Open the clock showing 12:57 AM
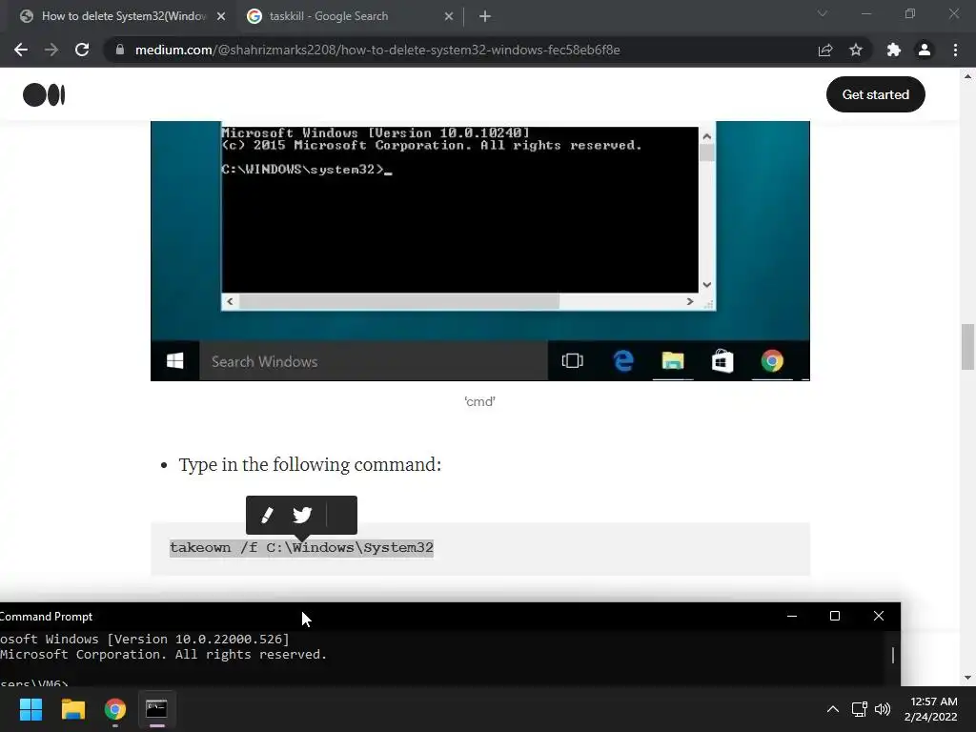Viewport: 976px width, 732px height. [x=931, y=709]
